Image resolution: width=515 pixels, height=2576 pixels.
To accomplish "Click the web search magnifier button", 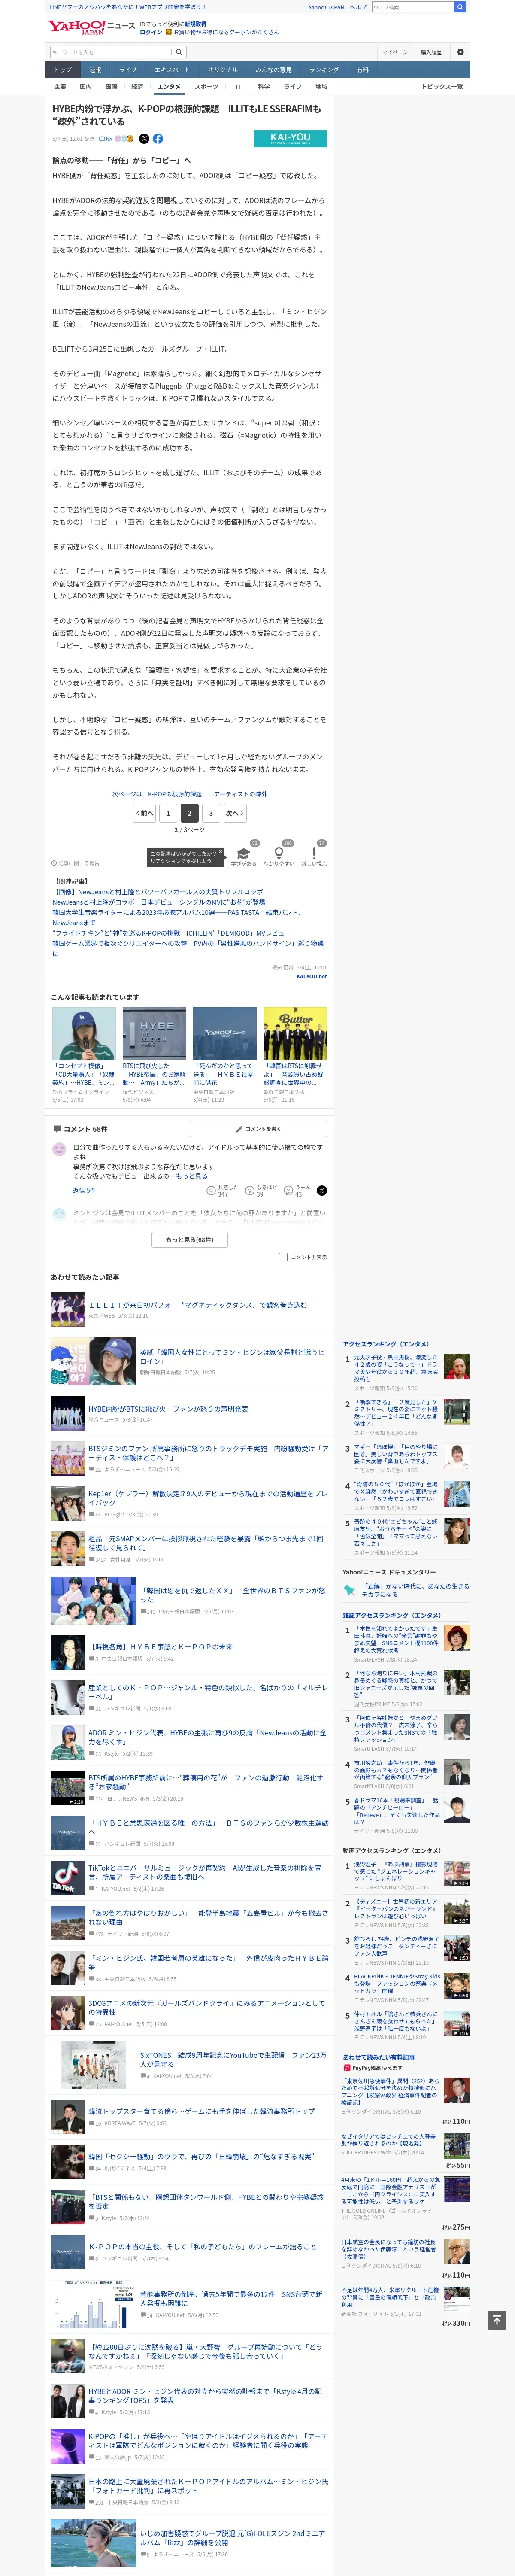I will 460,7.
